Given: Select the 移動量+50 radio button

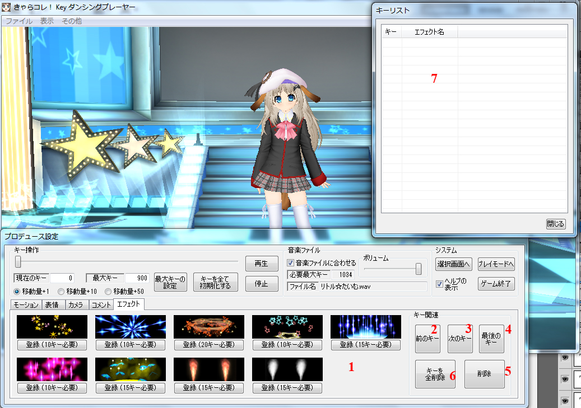Looking at the screenshot, I should (x=108, y=292).
